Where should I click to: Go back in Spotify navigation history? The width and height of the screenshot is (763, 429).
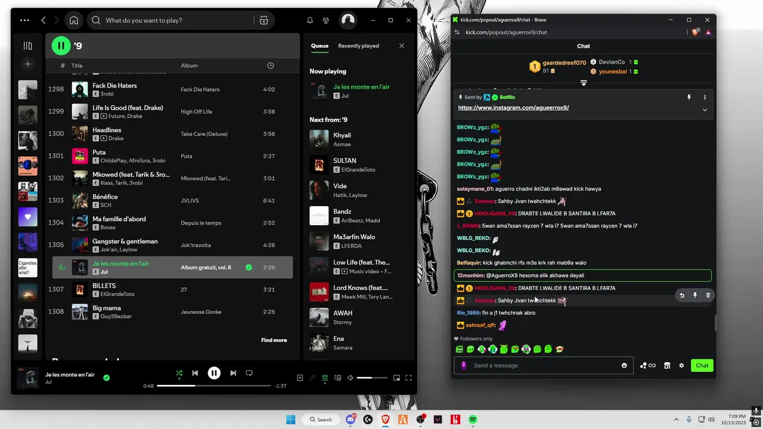coord(44,20)
